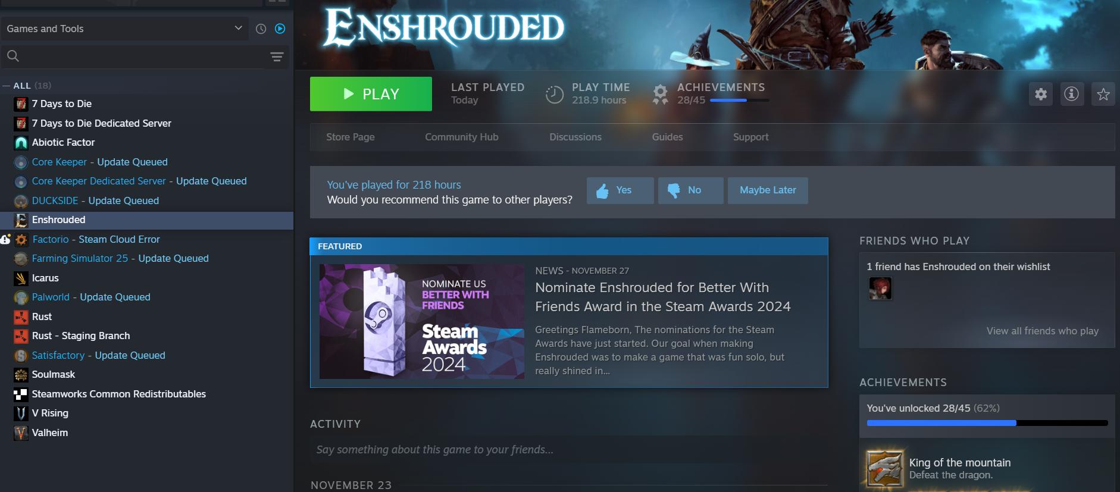
Task: Select the achievements unlocked progress bar
Action: 987,423
